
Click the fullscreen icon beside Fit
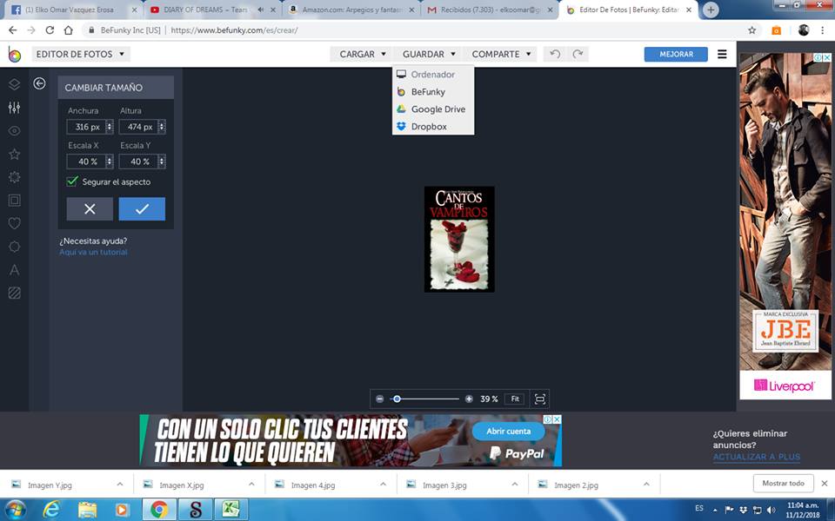(x=540, y=399)
